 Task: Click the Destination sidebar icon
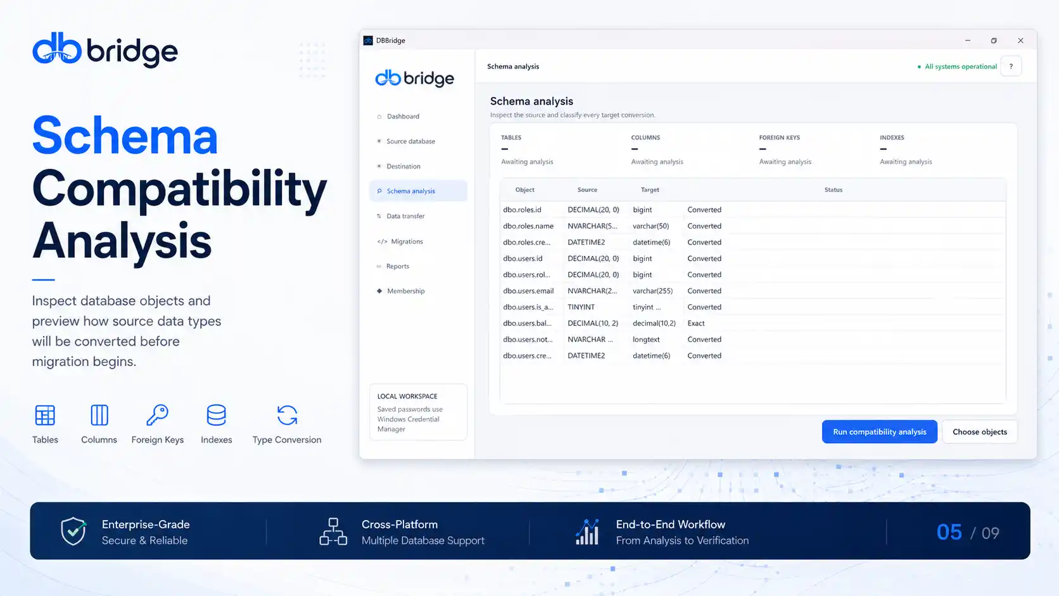pyautogui.click(x=379, y=167)
